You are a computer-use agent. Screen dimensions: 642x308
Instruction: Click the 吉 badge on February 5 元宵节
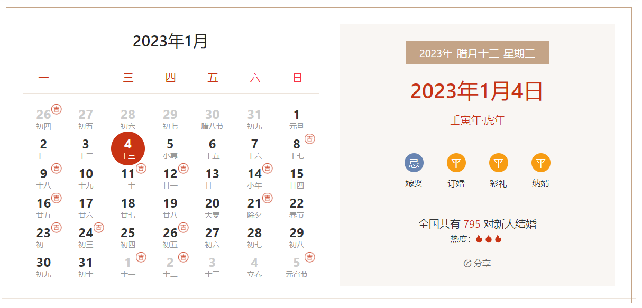pyautogui.click(x=310, y=257)
